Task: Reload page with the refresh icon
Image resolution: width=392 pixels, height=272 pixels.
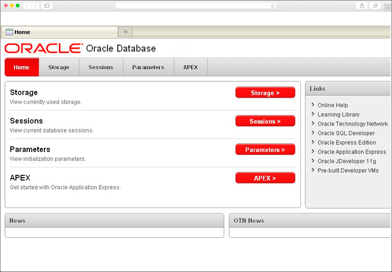Action: [x=273, y=6]
